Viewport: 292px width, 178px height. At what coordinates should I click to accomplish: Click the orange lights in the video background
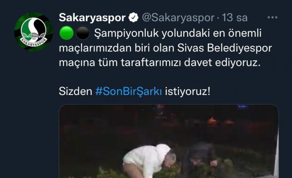point(220,122)
